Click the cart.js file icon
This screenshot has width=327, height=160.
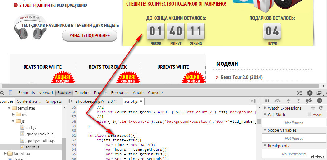point(22,127)
